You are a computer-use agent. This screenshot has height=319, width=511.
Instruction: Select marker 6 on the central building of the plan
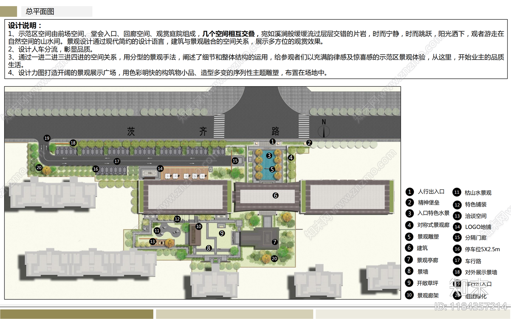pos(276,196)
